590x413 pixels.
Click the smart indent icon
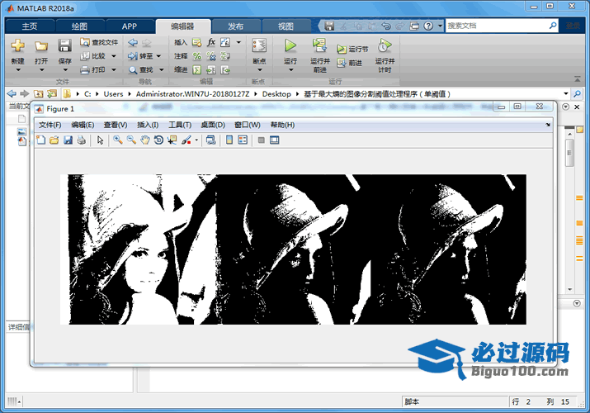tap(196, 69)
